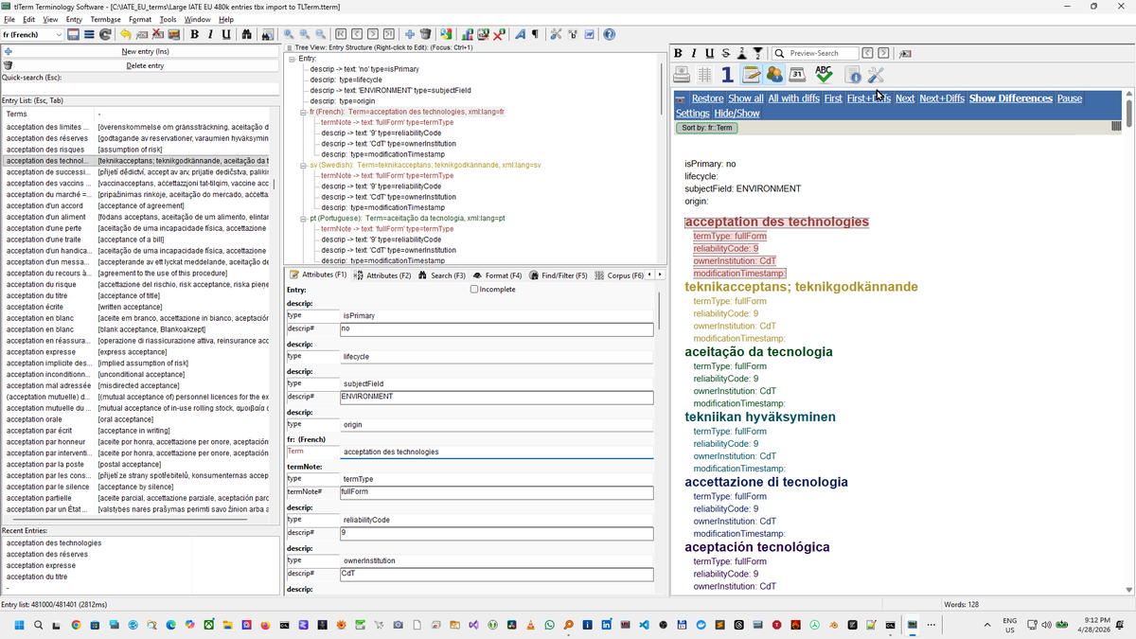Collapse the sv (Swedish) tree node
The width and height of the screenshot is (1136, 639).
pyautogui.click(x=303, y=165)
